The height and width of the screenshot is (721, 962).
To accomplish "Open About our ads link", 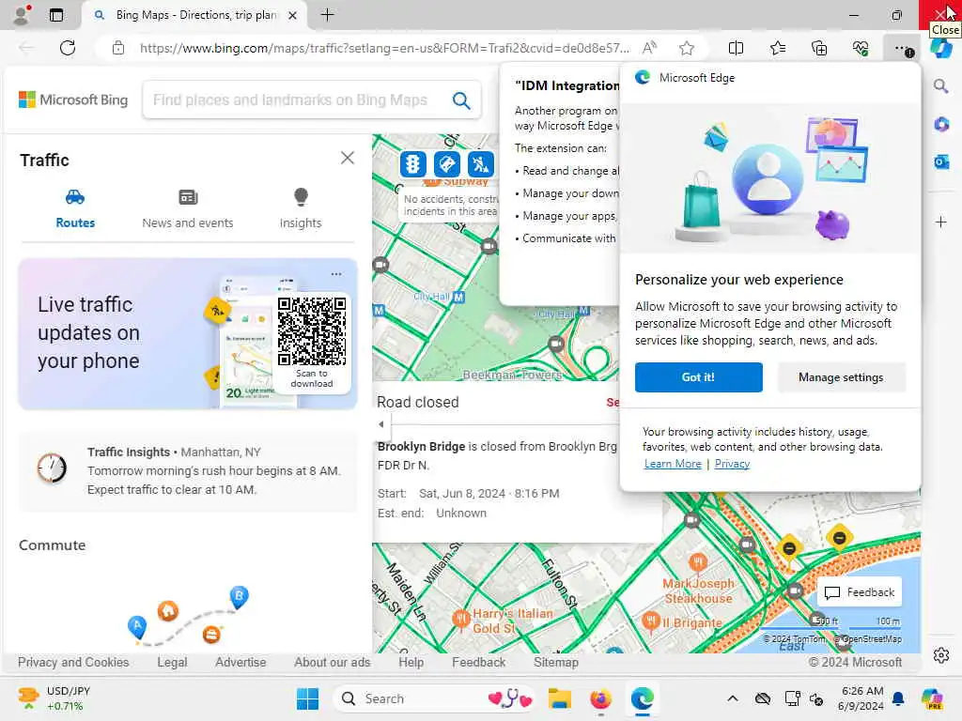I will point(332,662).
